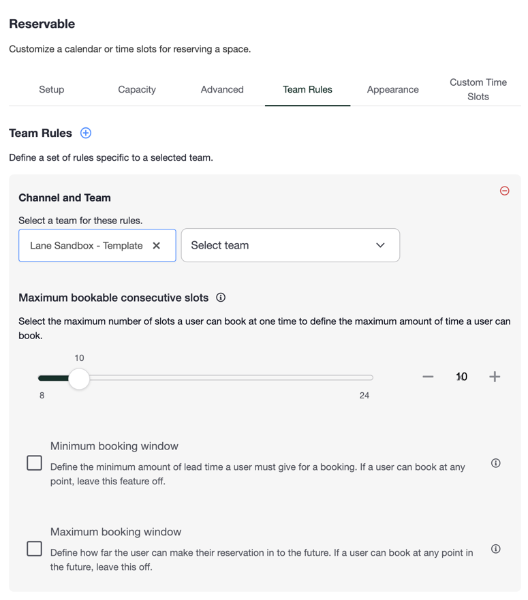
Task: Open the Custom Time Slots tab
Action: (478, 89)
